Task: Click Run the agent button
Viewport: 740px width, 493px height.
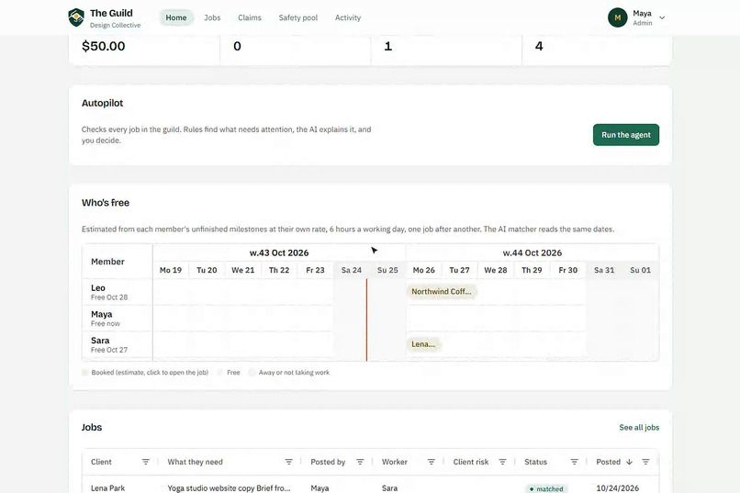Action: (626, 135)
